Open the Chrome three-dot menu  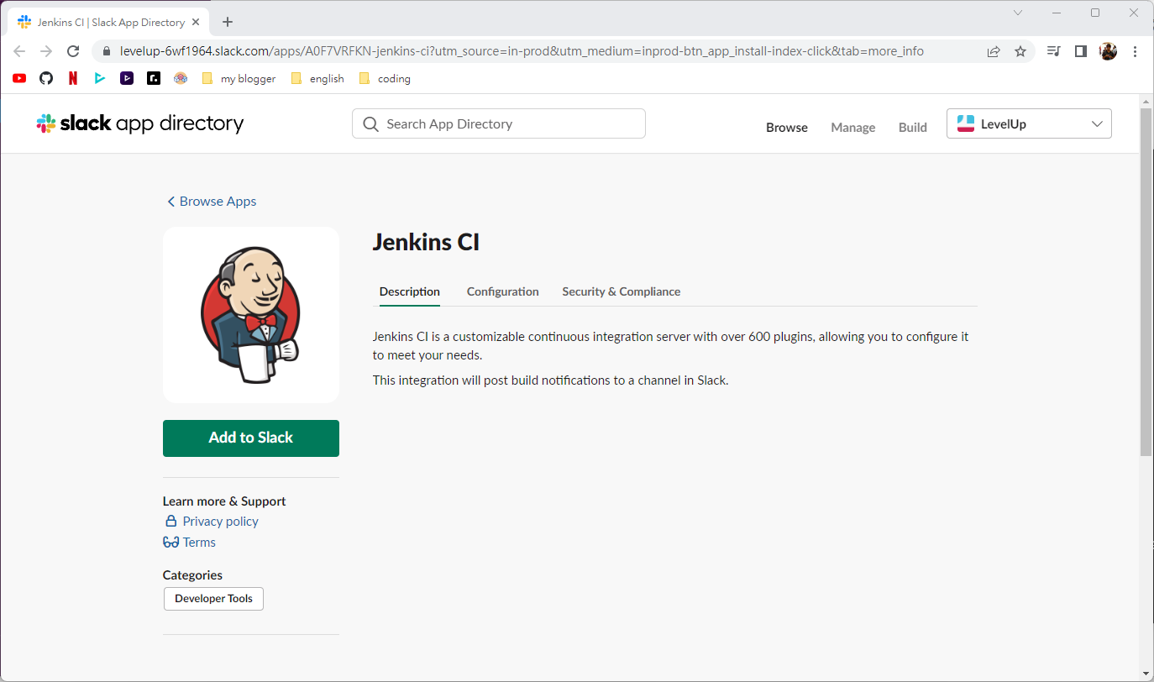(x=1136, y=51)
